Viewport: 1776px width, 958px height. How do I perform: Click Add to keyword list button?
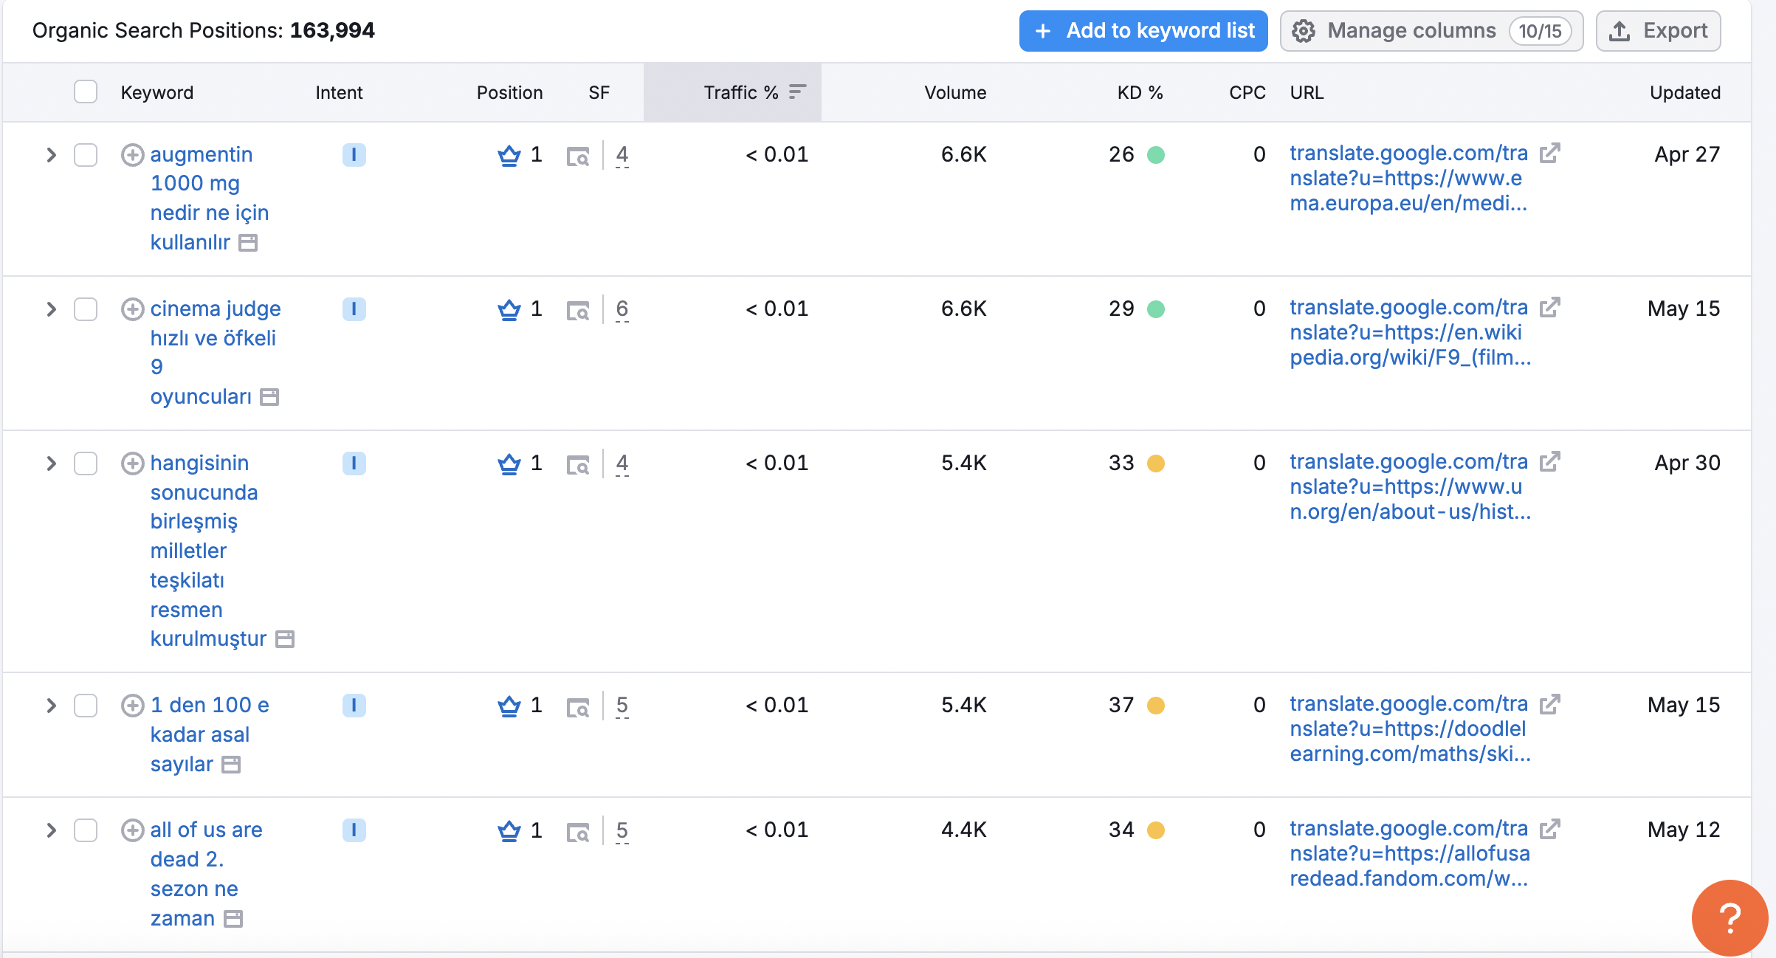(1143, 31)
